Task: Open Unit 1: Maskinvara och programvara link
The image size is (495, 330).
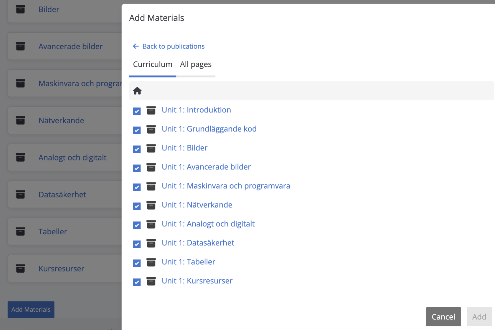Action: (x=226, y=186)
